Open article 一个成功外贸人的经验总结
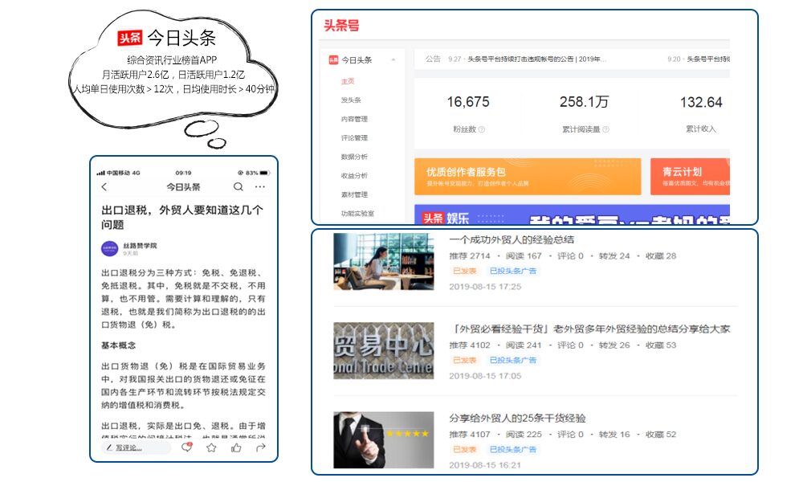Viewport: 803px width, 482px height. 512,239
